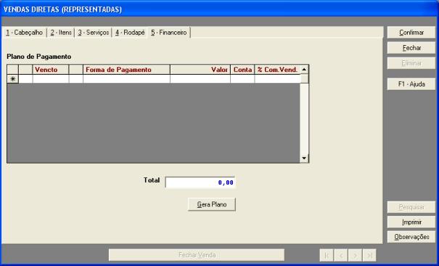Click the disabled Pesquisar button
The width and height of the screenshot is (439, 266).
[411, 207]
